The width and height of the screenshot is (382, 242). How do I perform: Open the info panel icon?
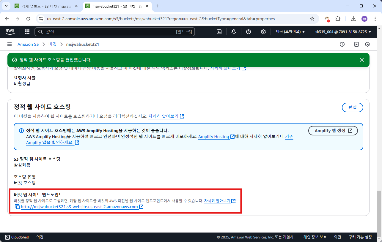(x=342, y=44)
